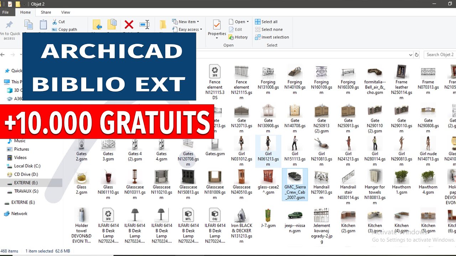Select the Iron BLACK & DECKER N131213.gsm file

(242, 225)
